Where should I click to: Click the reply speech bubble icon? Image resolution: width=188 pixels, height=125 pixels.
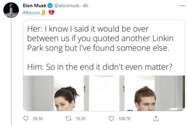[26, 118]
